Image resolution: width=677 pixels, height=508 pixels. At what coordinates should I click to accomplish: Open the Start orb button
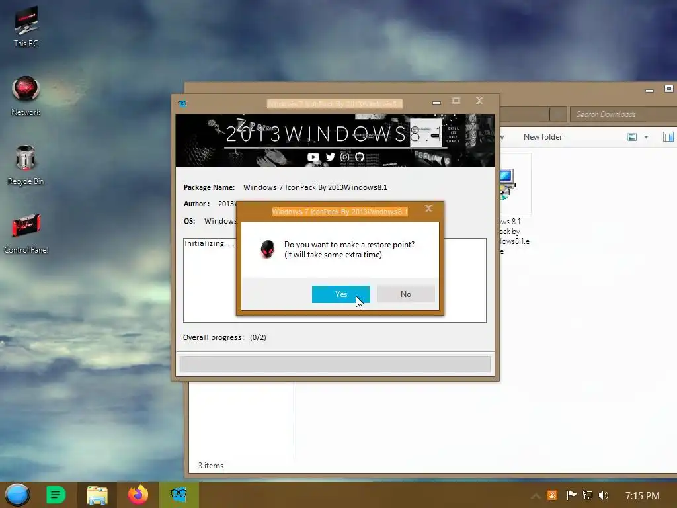point(17,495)
